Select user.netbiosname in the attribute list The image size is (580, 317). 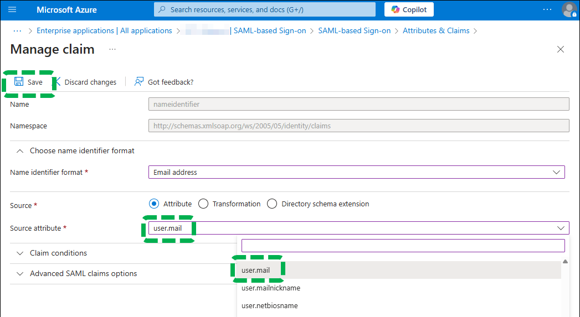tap(270, 305)
